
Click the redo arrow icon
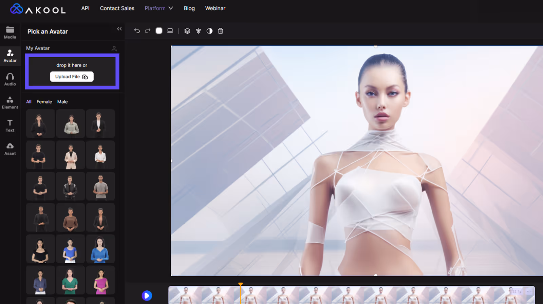(x=148, y=31)
